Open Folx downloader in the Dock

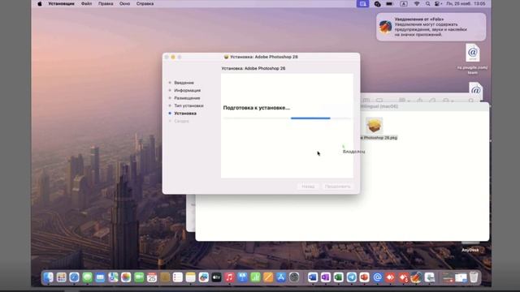pos(417,277)
